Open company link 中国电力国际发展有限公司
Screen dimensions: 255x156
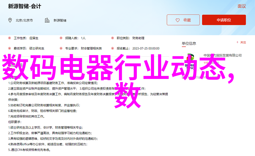tap(222, 55)
